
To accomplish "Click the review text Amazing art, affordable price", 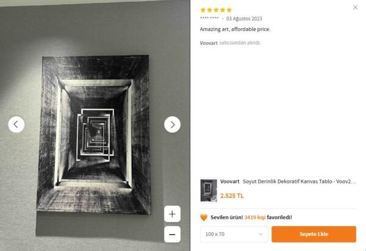I will [x=235, y=29].
